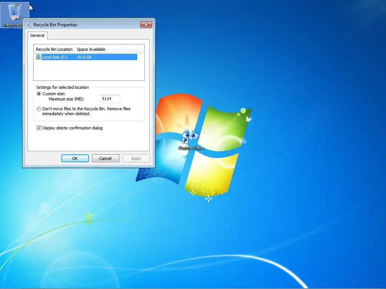Dismiss the dialog with Cancel
The image size is (386, 289).
[106, 158]
